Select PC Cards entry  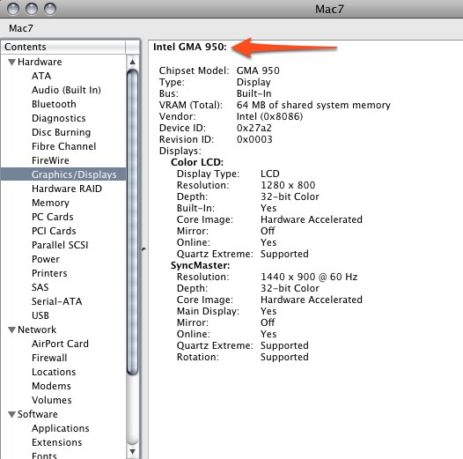point(53,217)
